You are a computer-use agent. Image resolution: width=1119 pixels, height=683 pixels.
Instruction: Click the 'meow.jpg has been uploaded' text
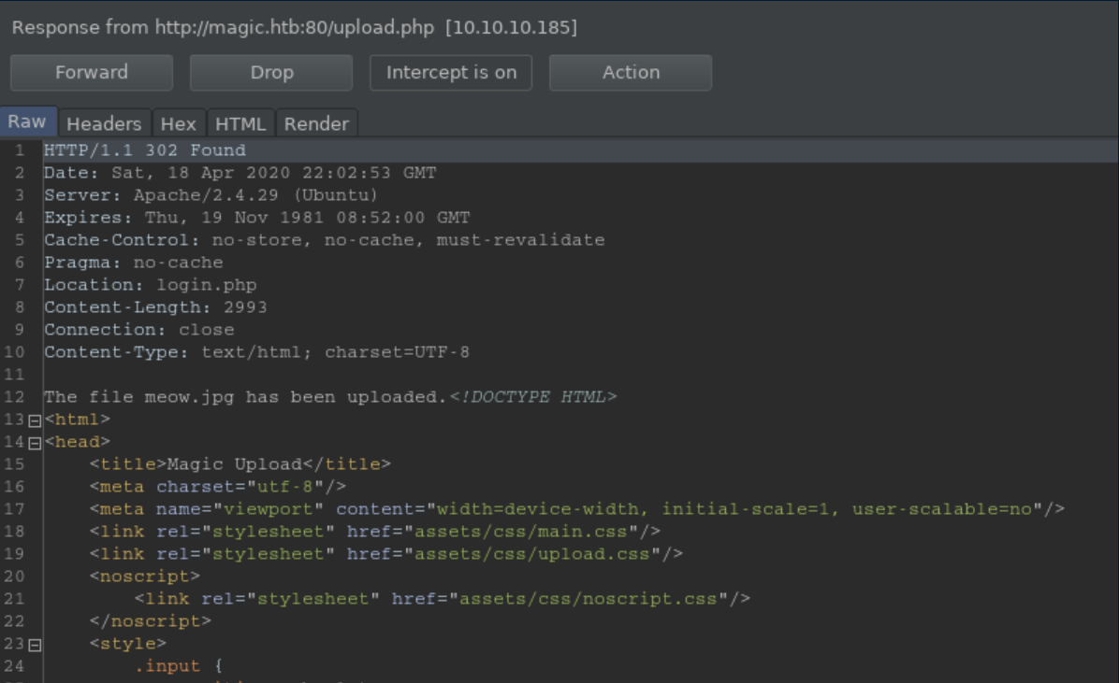[245, 397]
